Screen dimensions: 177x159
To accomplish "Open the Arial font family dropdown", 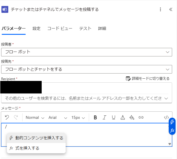I will [x=58, y=117].
